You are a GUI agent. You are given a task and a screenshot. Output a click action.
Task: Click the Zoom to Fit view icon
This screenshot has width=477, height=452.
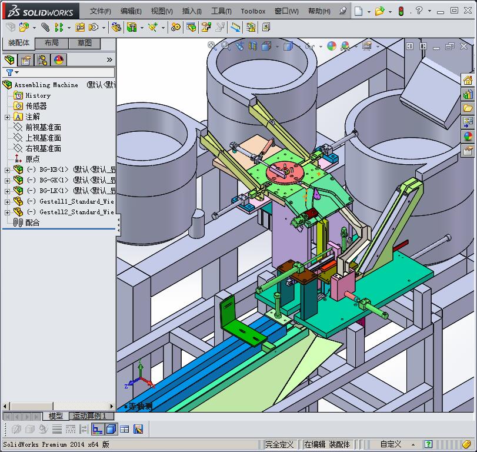coord(214,46)
